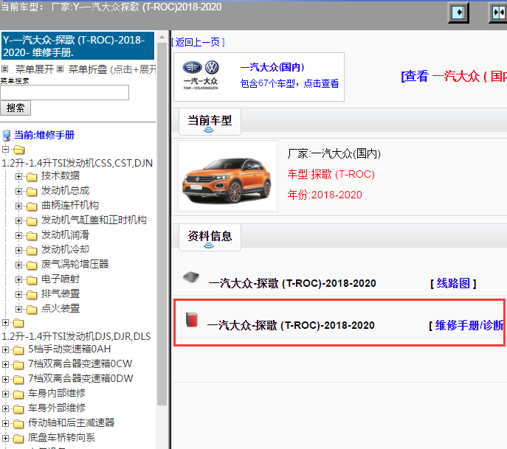Screen dimensions: 507x449
Task: Click the orange T-ROC car thumbnail
Action: click(x=227, y=176)
